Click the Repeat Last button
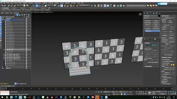177x99 pixels. pyautogui.click(x=168, y=18)
